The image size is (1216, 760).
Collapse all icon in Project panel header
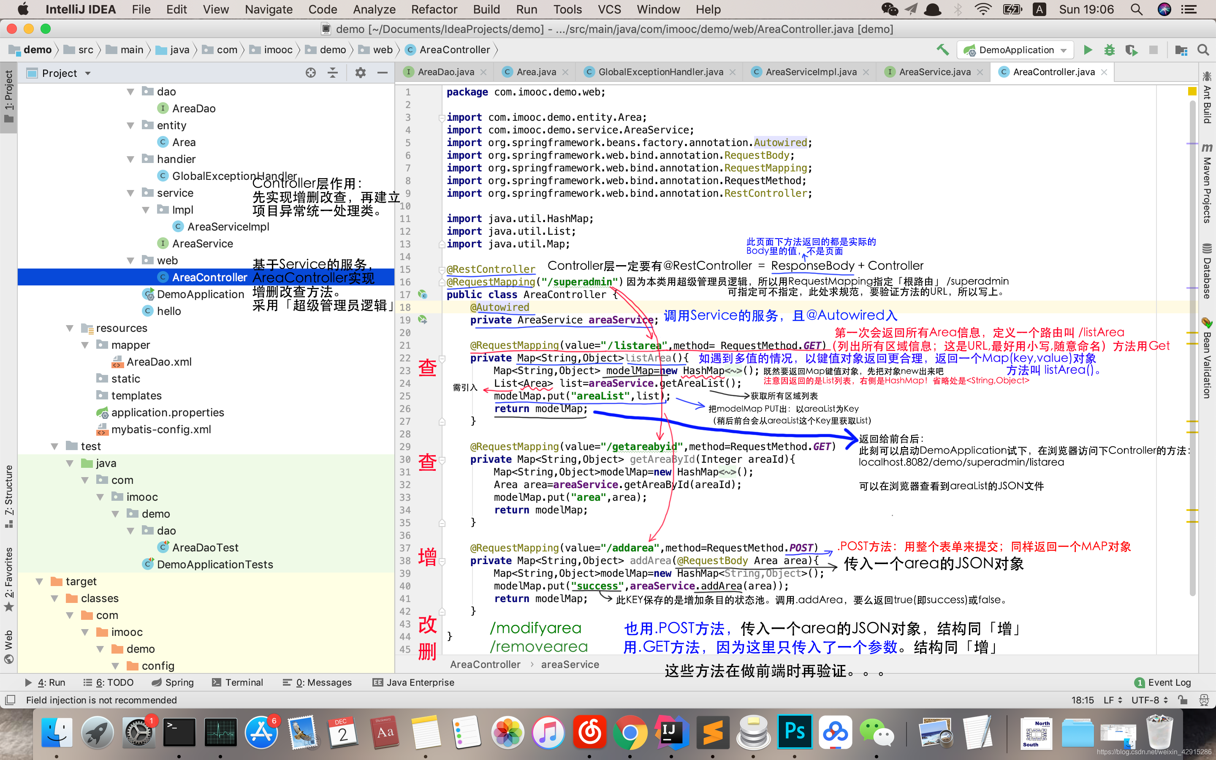[x=333, y=73]
